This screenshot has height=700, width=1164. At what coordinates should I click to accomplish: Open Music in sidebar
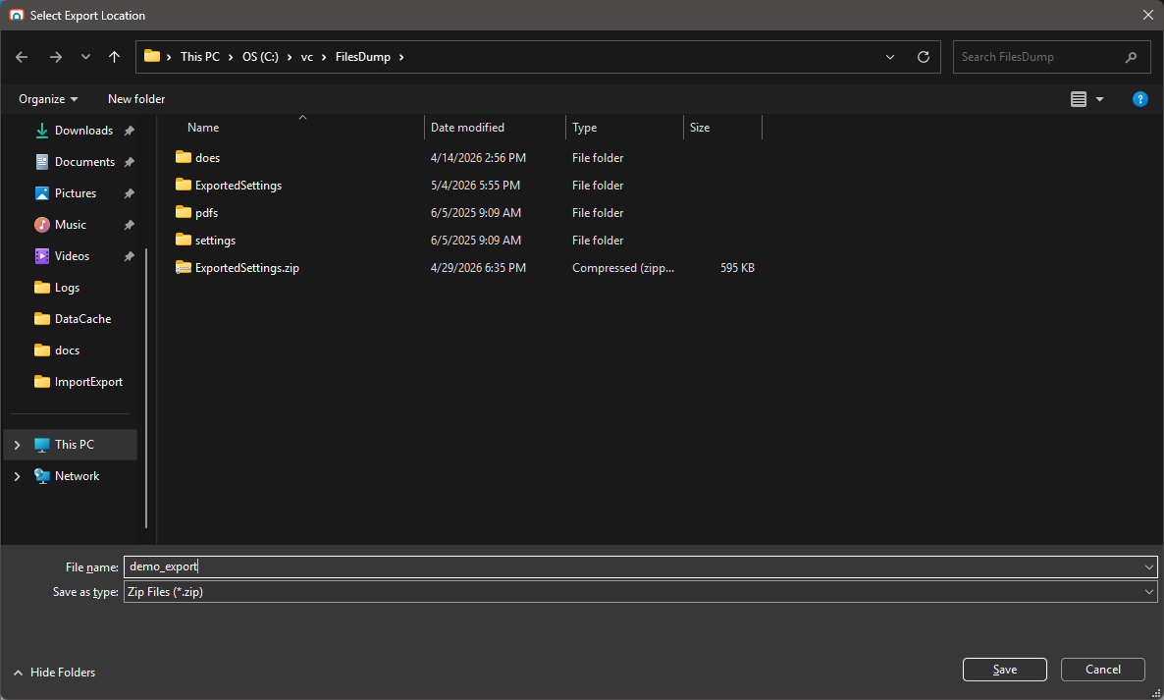click(x=71, y=225)
